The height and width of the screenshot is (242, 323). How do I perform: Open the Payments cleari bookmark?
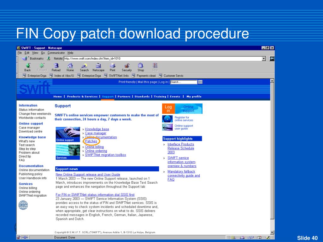tap(144, 76)
